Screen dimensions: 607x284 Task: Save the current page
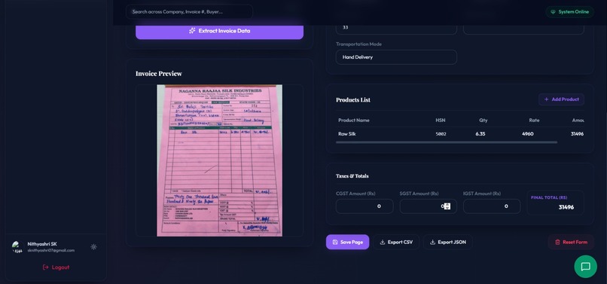348,242
